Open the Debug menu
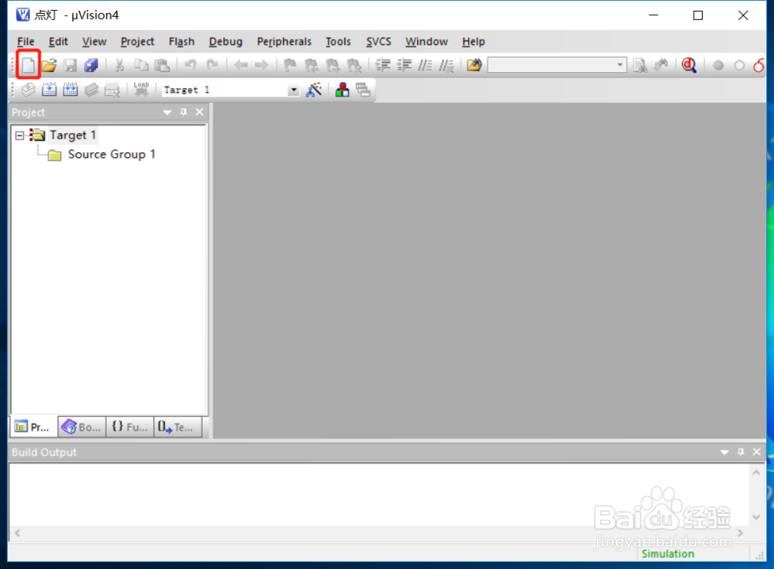Image resolution: width=774 pixels, height=569 pixels. pyautogui.click(x=225, y=42)
